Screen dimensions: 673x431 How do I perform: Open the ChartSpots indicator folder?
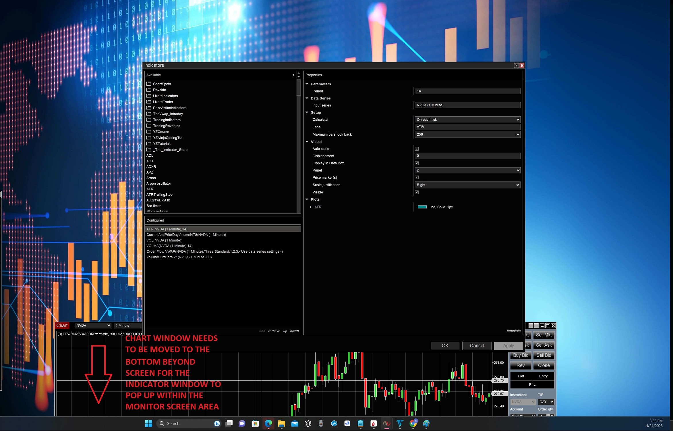click(162, 84)
